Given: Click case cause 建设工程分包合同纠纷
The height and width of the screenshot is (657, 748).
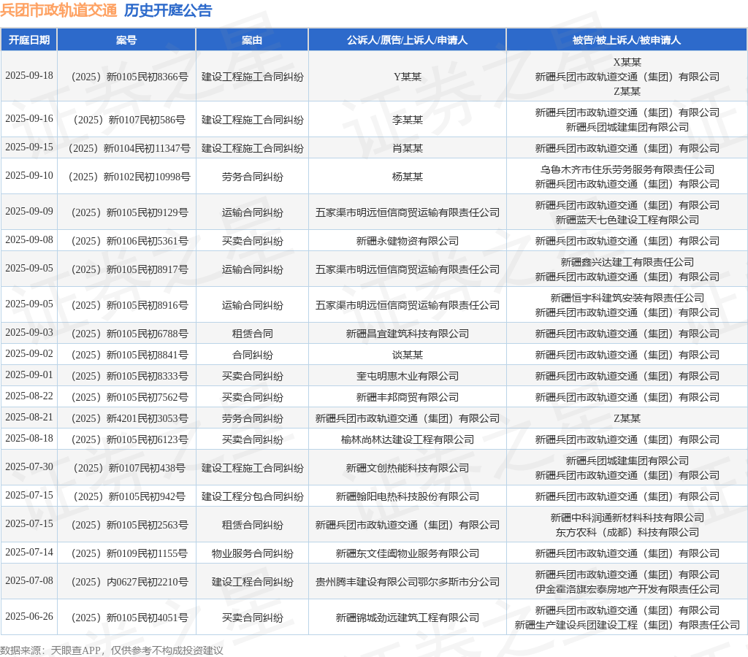Looking at the screenshot, I should click(252, 497).
